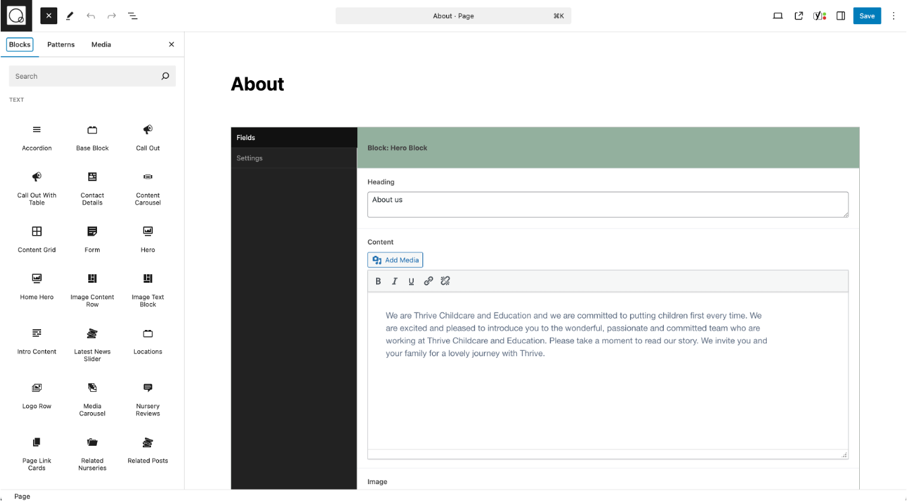
Task: Switch to the Patterns tab
Action: coord(61,44)
